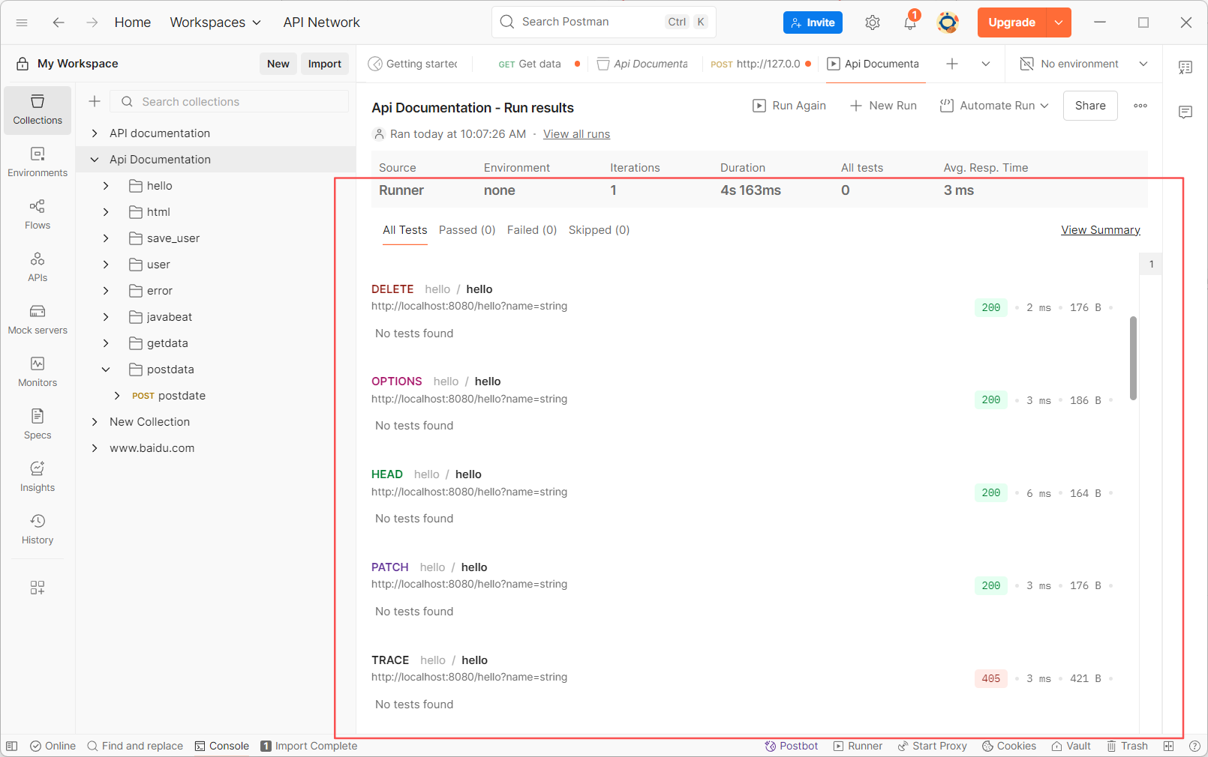Click the Import button

pos(325,64)
